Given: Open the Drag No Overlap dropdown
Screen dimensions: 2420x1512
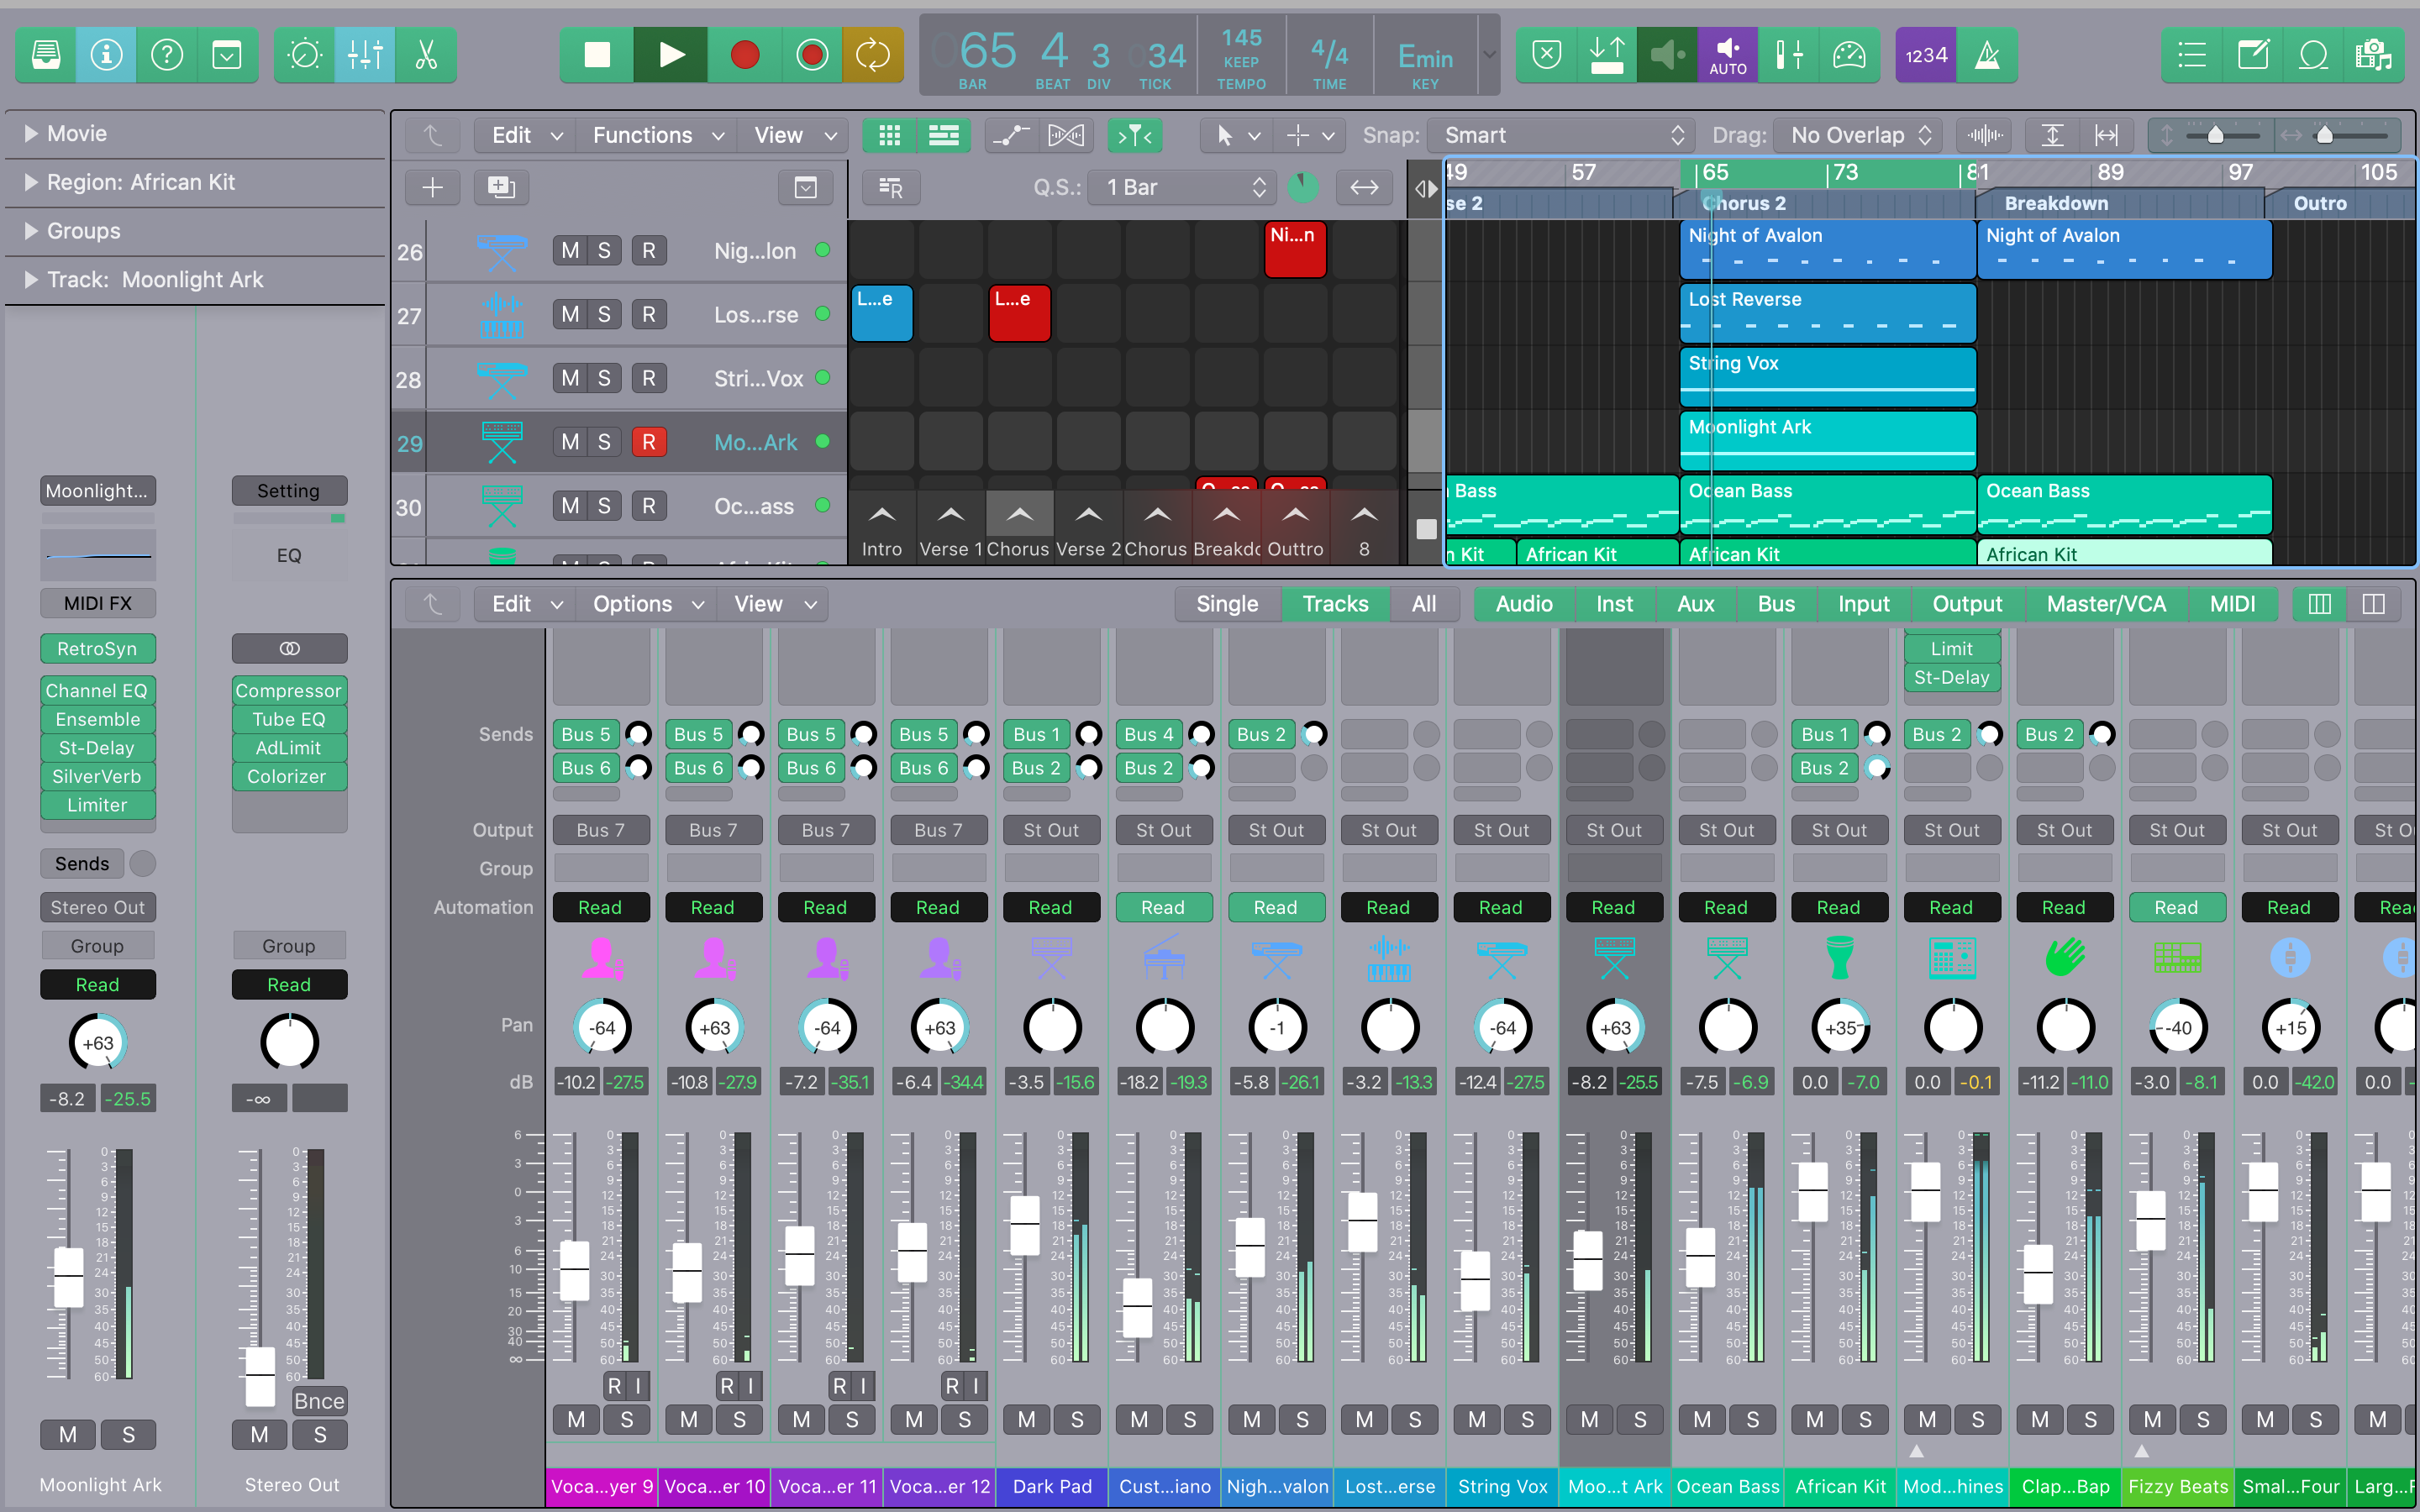Looking at the screenshot, I should coord(1858,135).
